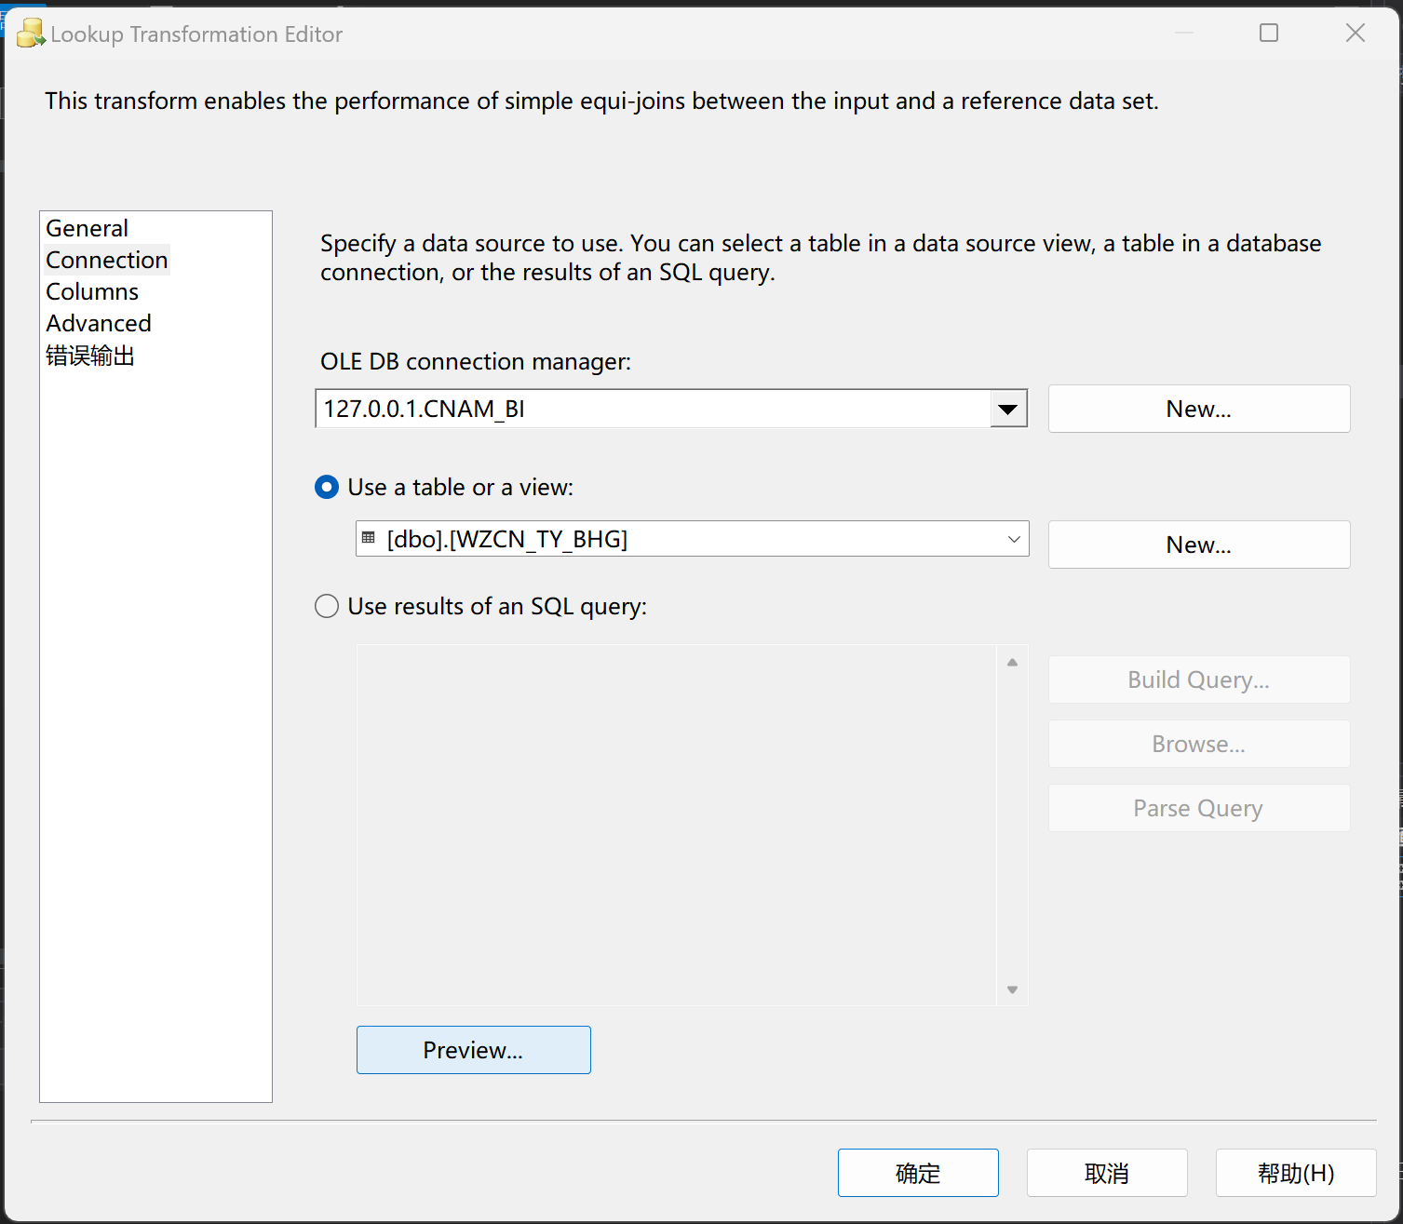Click the Lookup Transformation Editor title icon

(x=30, y=34)
